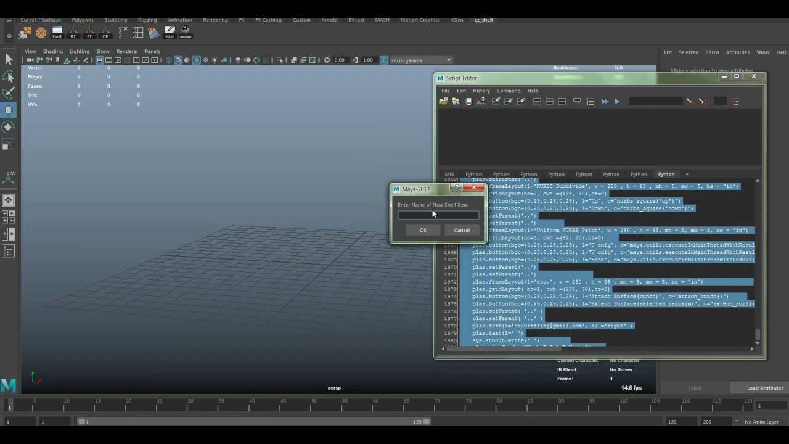Select the arrow Select tool in toolbox

[9, 59]
